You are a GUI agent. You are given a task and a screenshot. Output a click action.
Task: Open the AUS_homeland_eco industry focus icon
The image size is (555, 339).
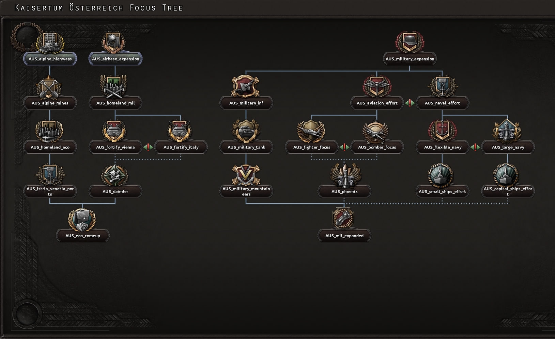50,131
